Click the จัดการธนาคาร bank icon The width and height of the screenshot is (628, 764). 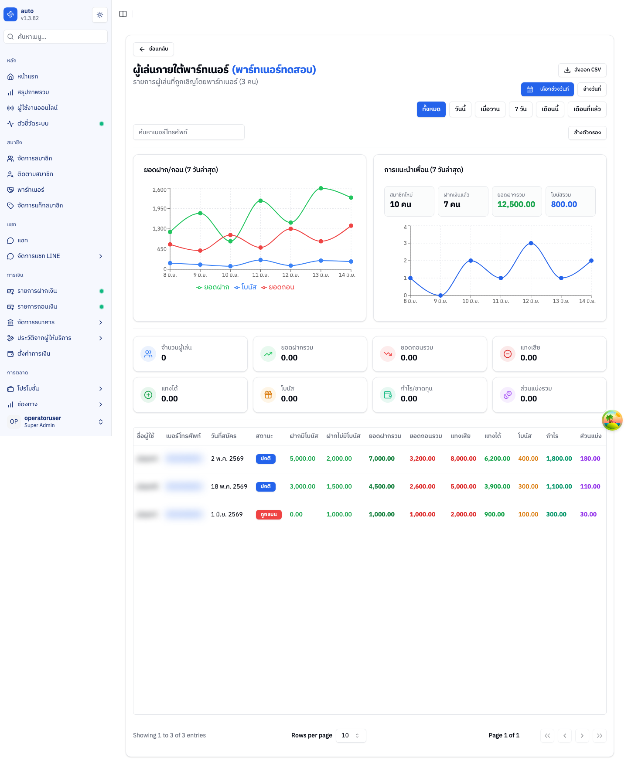[x=10, y=323]
